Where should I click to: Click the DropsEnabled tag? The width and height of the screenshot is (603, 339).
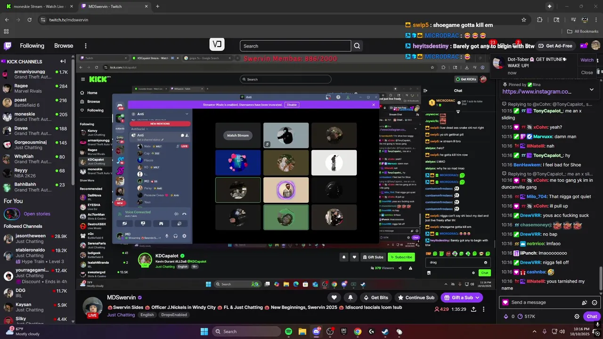point(174,315)
